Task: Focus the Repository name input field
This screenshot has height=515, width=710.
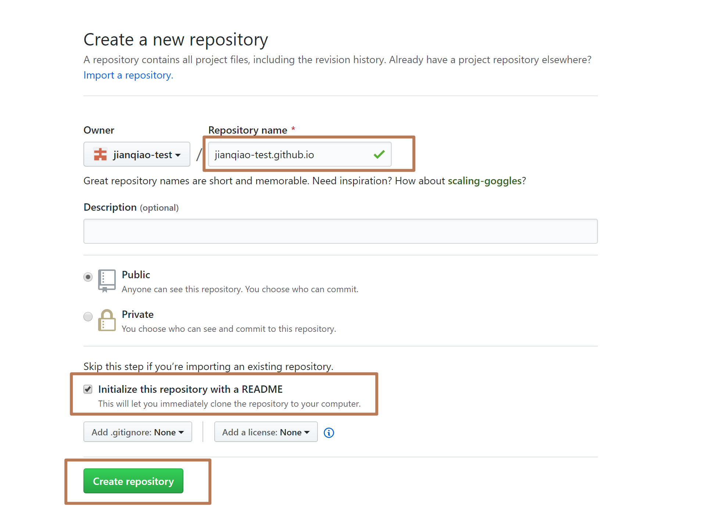Action: [300, 155]
